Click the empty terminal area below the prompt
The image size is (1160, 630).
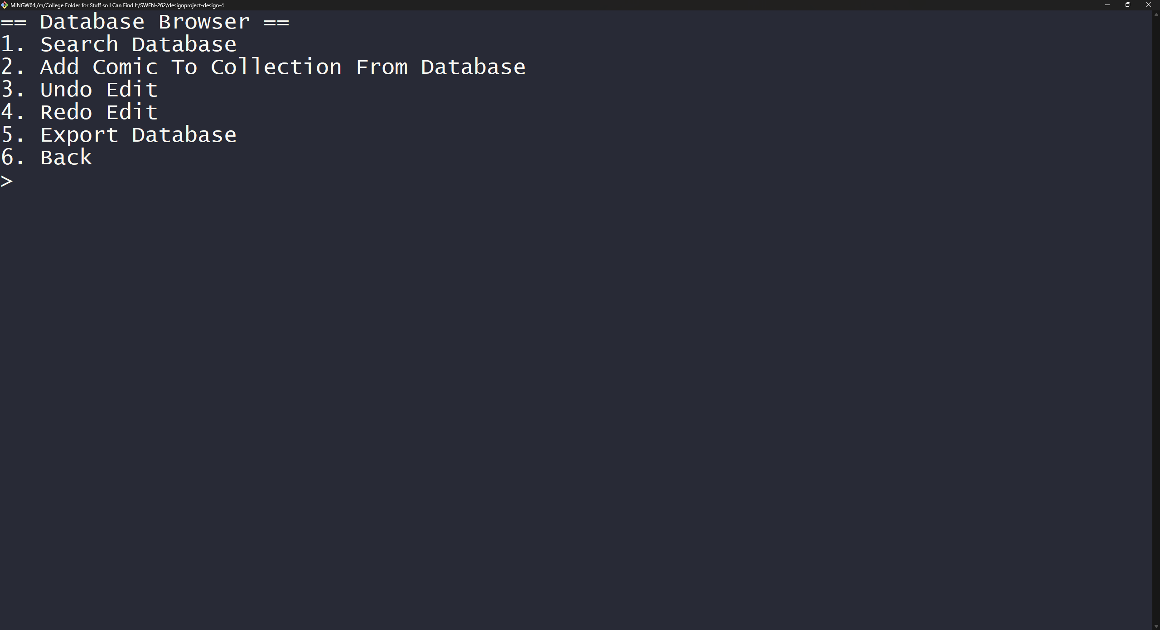click(544, 362)
